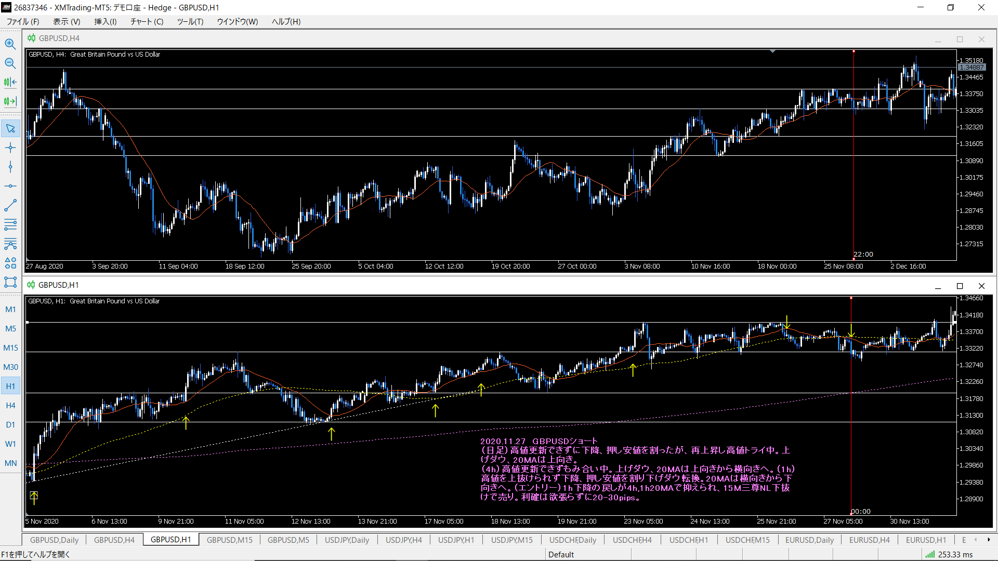The width and height of the screenshot is (998, 561).
Task: Select the vertical line drawing tool
Action: 10,167
